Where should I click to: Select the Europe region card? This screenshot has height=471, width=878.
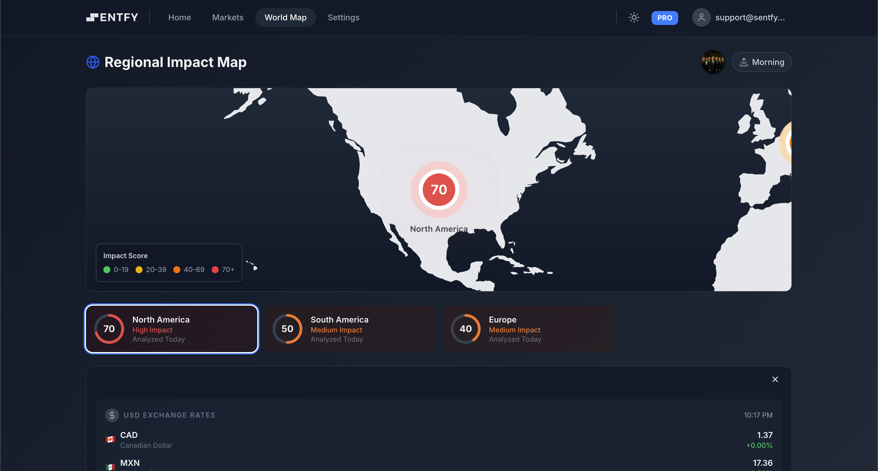(528, 329)
